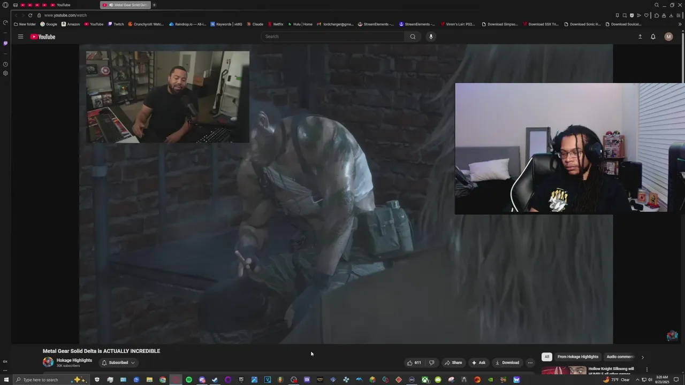
Task: Open the YouTube hamburger guide menu
Action: click(x=20, y=36)
